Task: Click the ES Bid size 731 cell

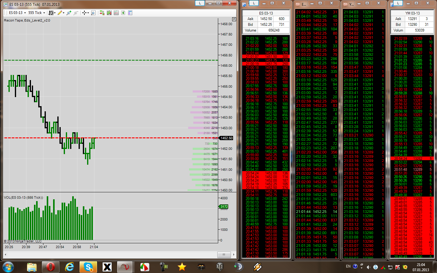Action: 282,25
